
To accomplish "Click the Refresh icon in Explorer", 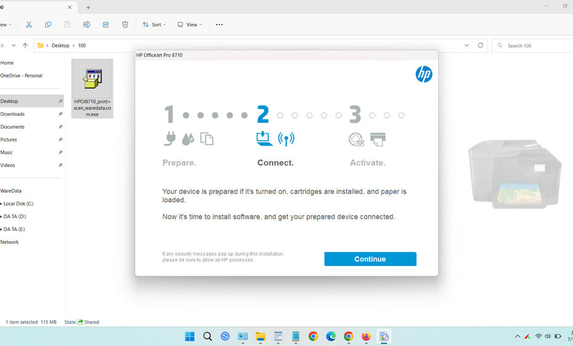I will pos(481,46).
